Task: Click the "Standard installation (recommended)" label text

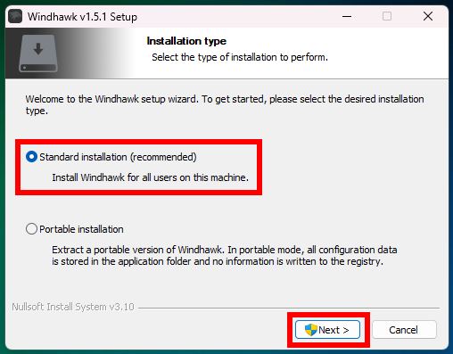Action: [118, 157]
